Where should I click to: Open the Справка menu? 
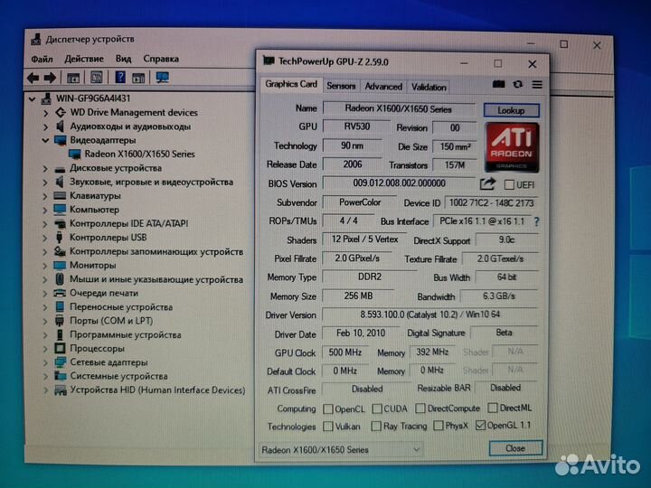coord(161,59)
